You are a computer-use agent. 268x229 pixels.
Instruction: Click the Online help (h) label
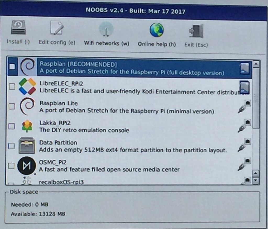pos(157,44)
